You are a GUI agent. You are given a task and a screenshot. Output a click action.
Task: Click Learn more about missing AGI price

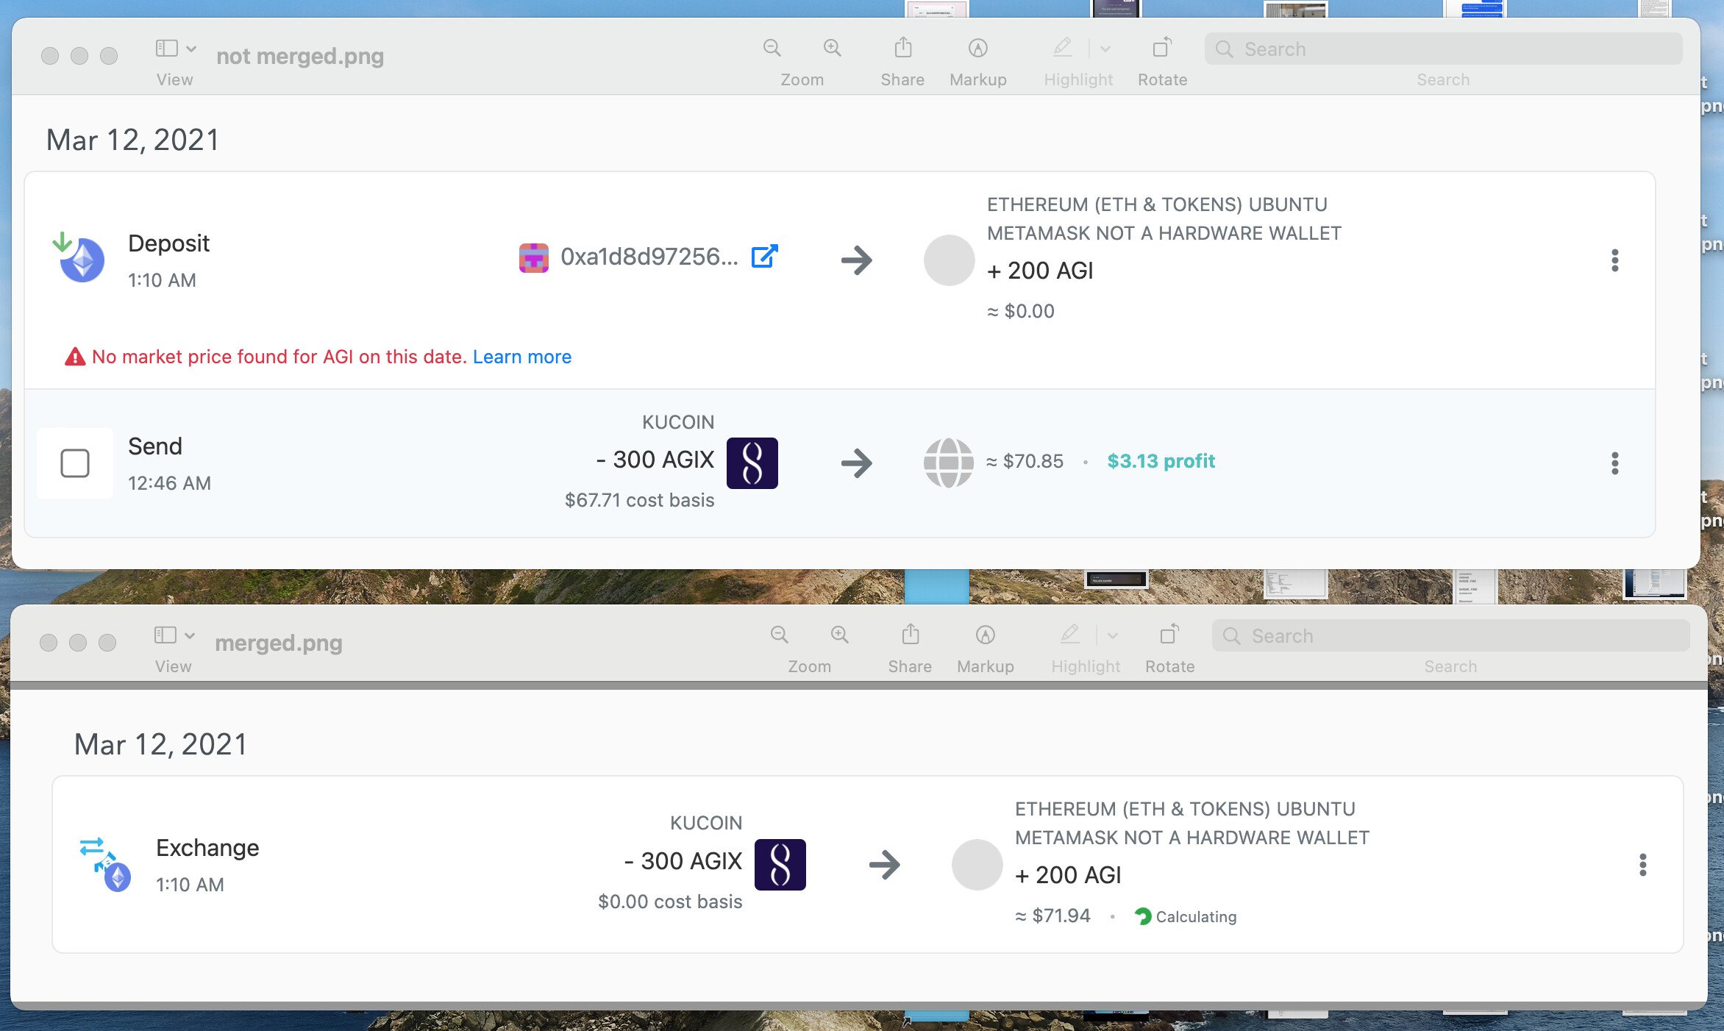pos(521,356)
